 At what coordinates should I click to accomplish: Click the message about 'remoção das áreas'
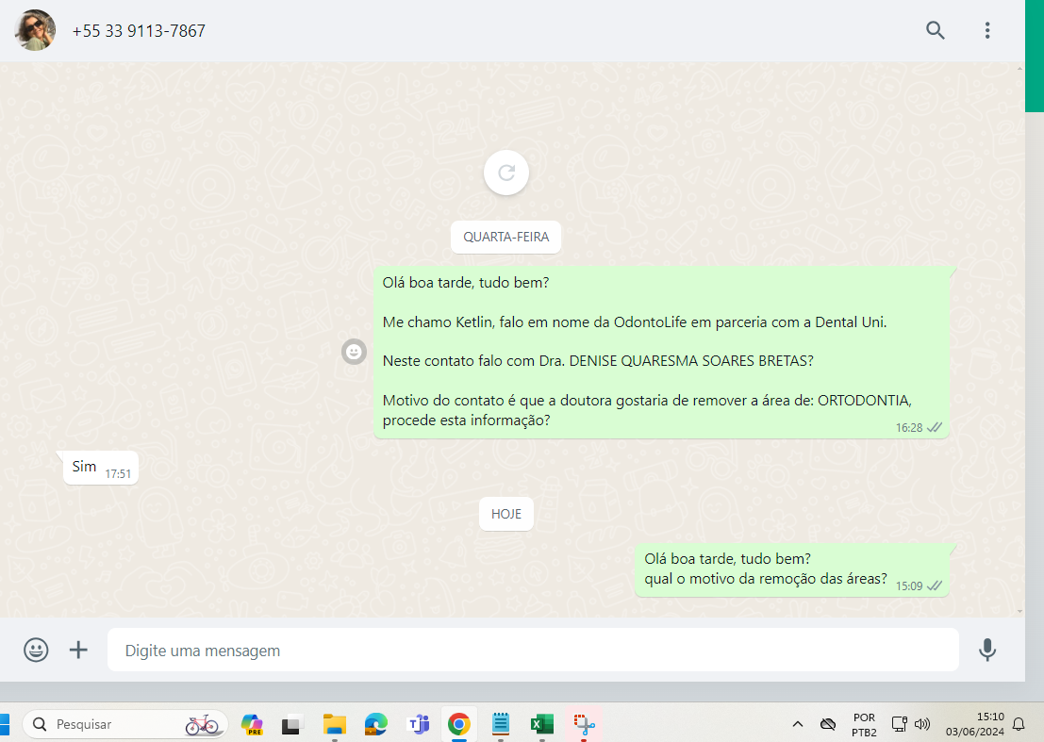click(x=791, y=569)
